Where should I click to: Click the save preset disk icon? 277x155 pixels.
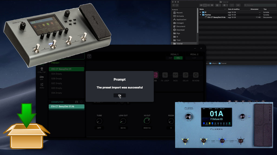tap(89, 56)
